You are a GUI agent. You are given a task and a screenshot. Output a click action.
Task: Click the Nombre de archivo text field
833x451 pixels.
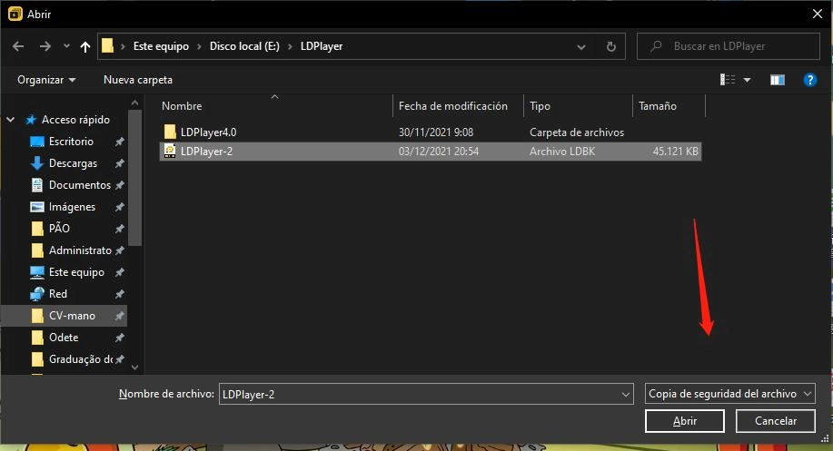point(420,394)
